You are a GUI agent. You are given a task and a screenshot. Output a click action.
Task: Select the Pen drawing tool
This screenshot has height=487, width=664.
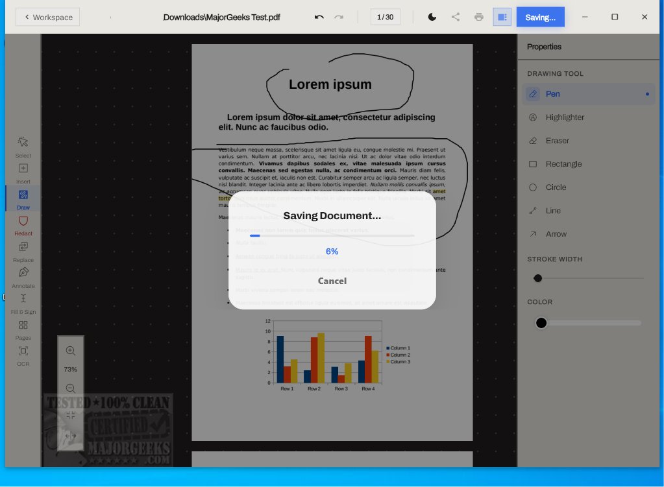pos(589,94)
